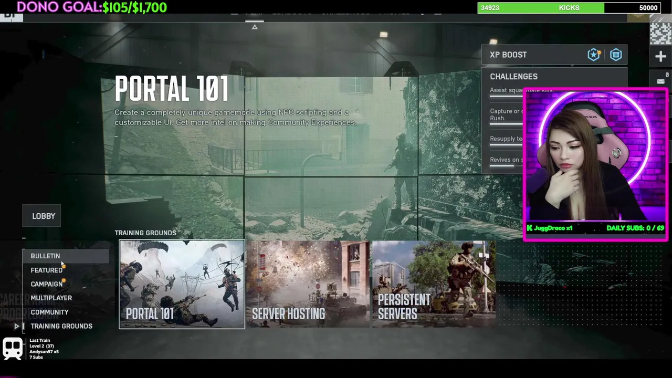Viewport: 672px width, 378px height.
Task: Click the up caret under top nav
Action: coord(255,27)
